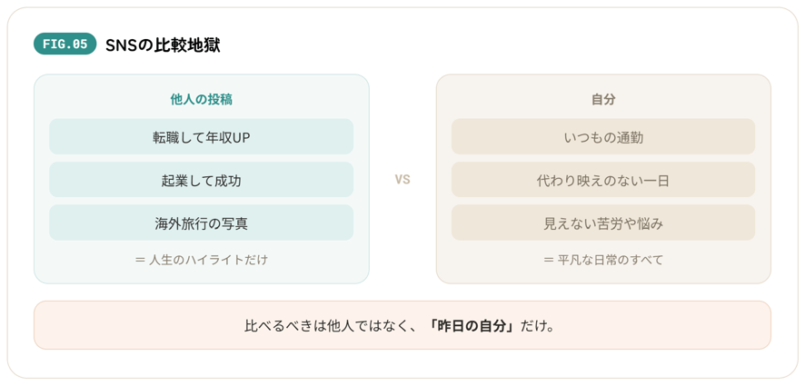Click the VS divider label

click(402, 180)
